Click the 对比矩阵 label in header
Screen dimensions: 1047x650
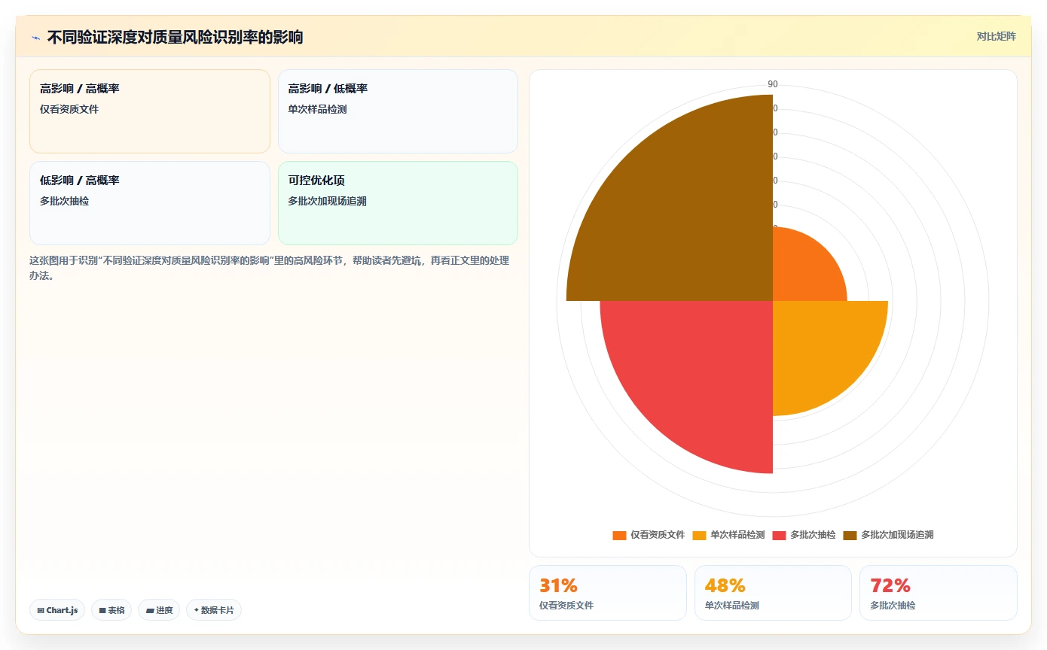pyautogui.click(x=996, y=37)
